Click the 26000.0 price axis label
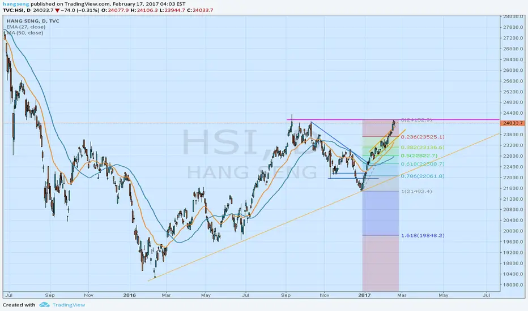 (513, 70)
